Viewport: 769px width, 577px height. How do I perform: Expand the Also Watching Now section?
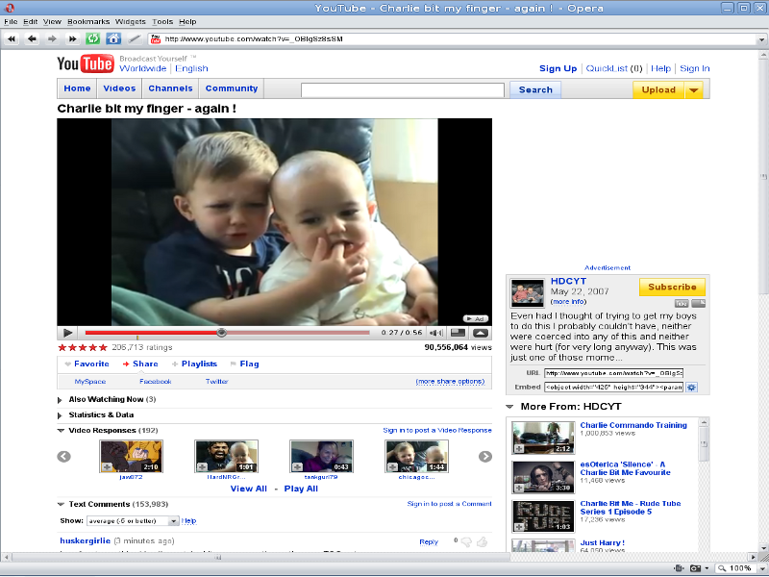click(106, 399)
